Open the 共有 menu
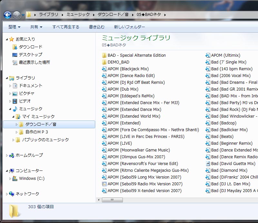Screen dimensions: 258x223 (x=36, y=27)
